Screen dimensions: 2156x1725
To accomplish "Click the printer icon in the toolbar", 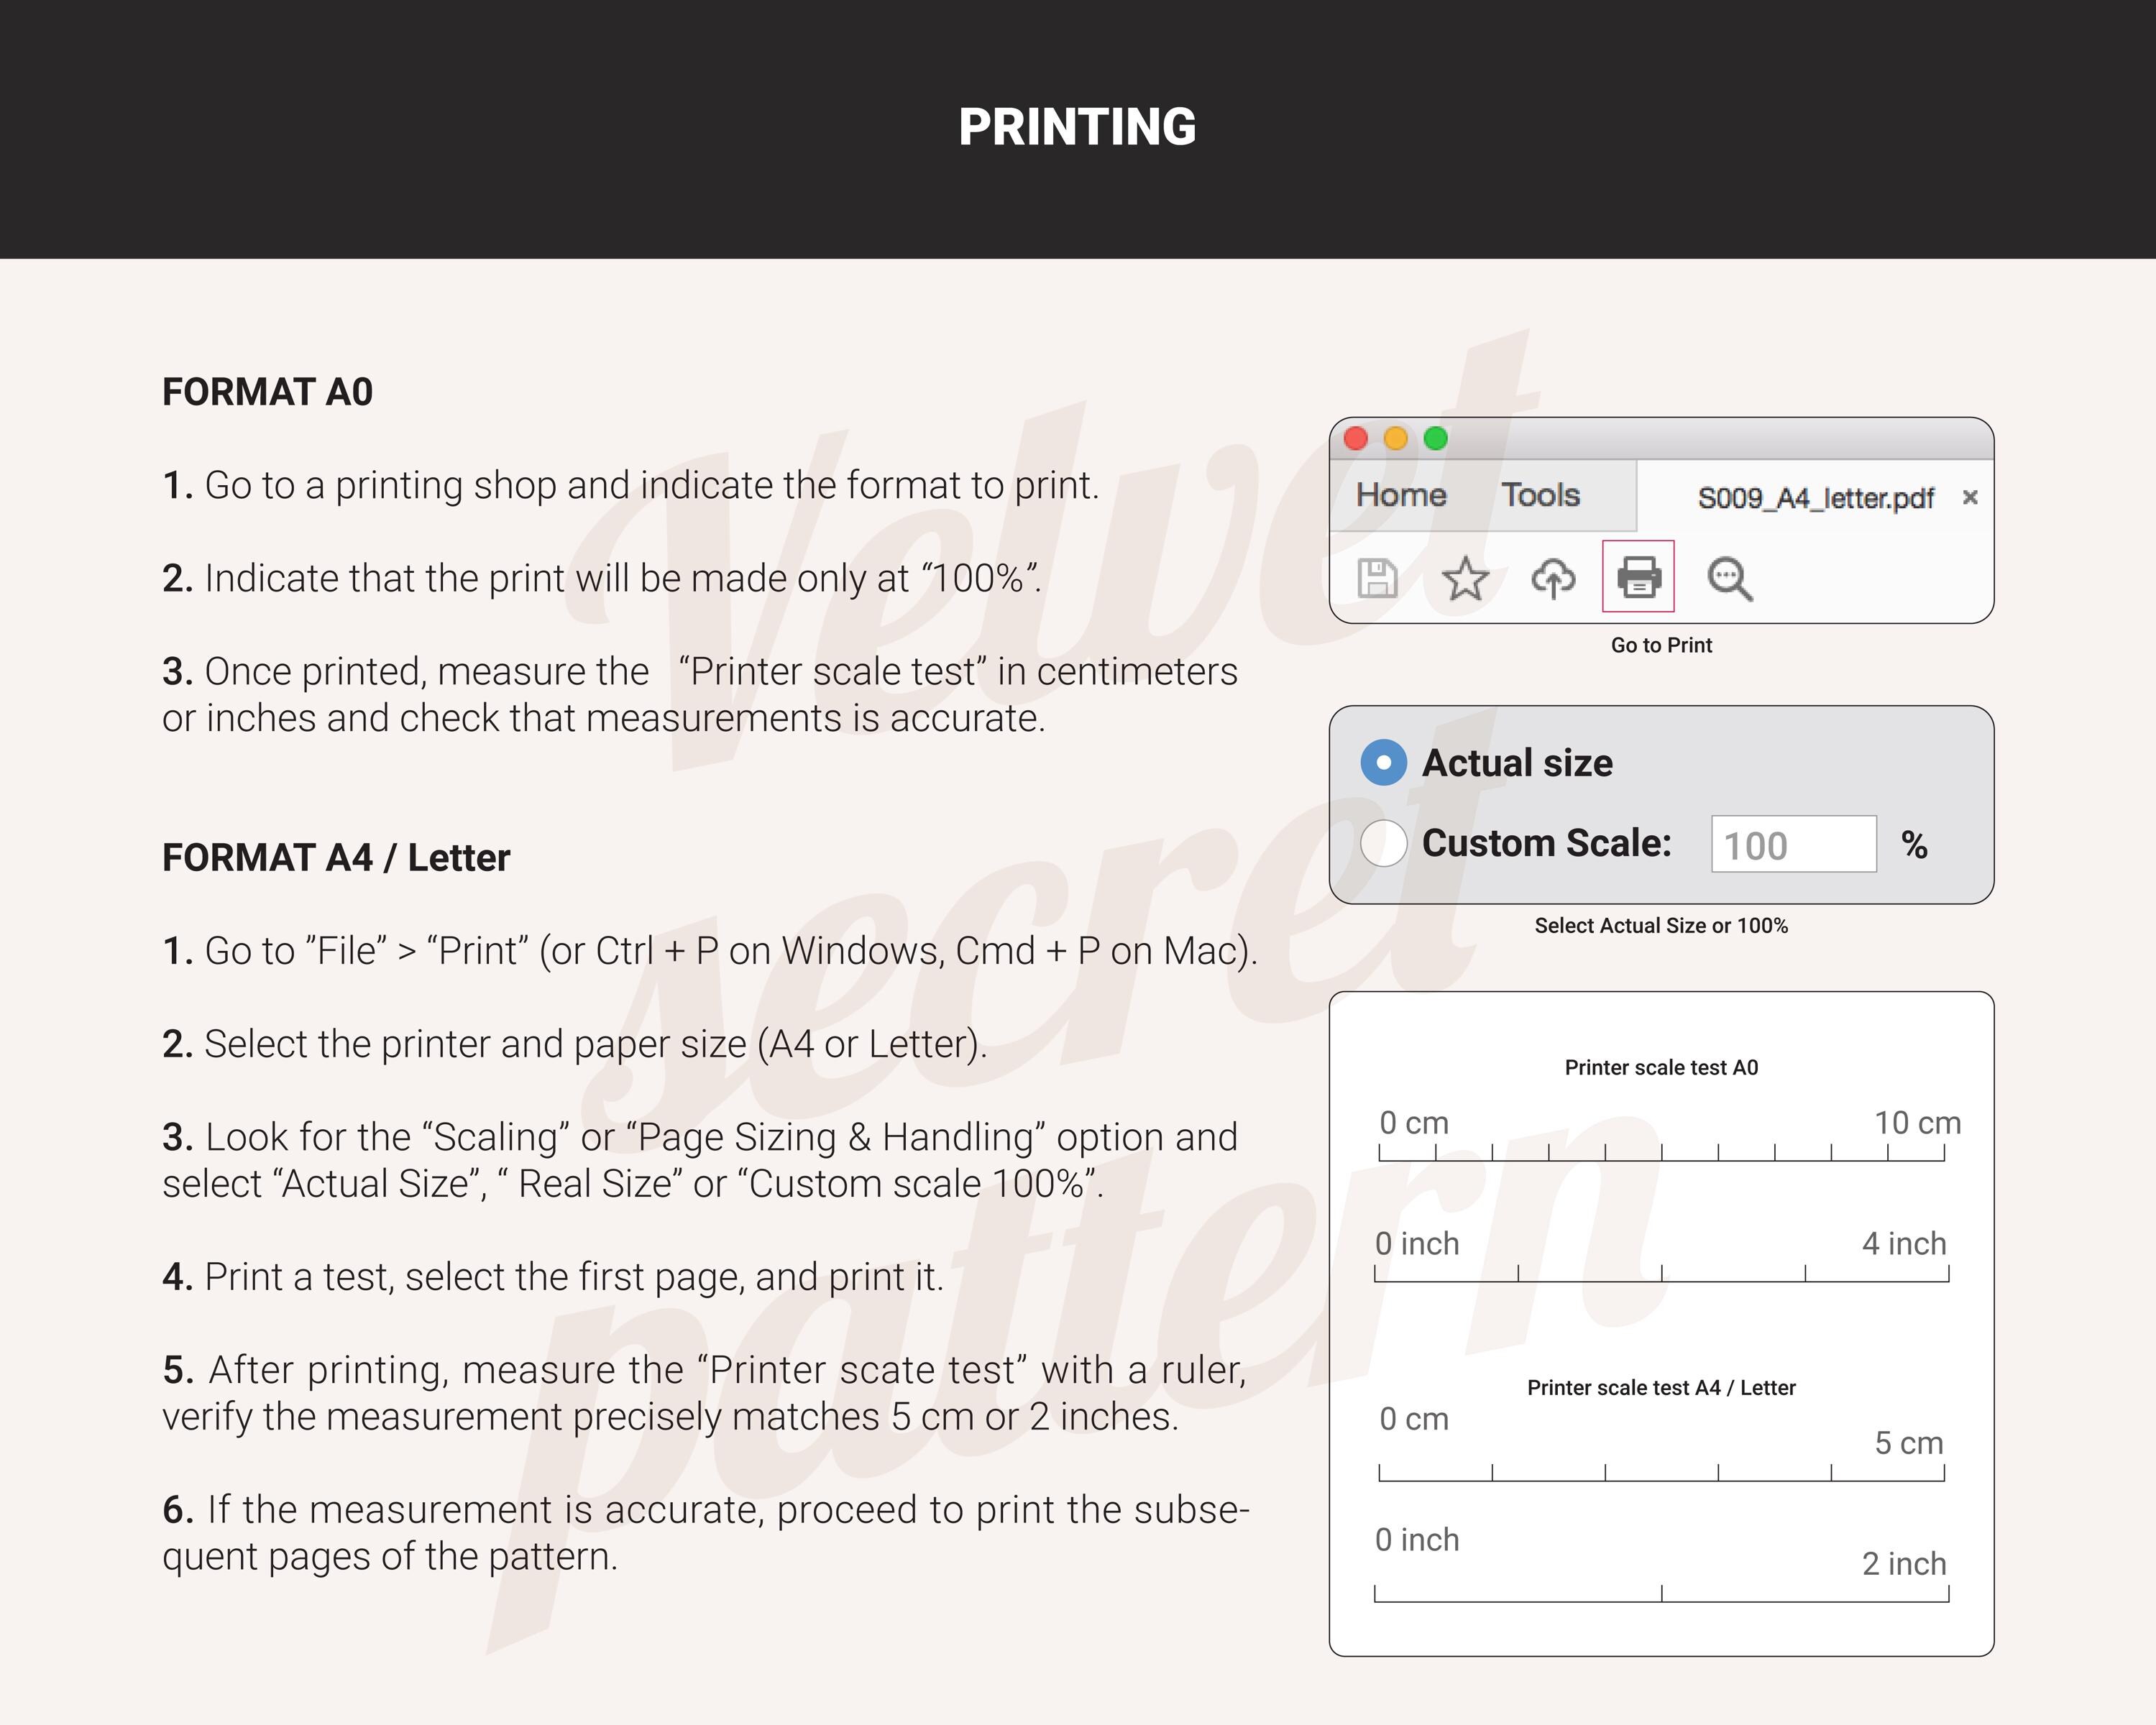I will [x=1638, y=576].
